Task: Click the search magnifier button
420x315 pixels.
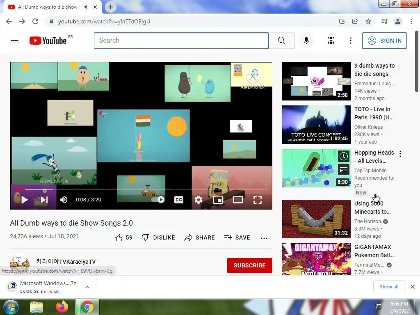Action: (281, 41)
